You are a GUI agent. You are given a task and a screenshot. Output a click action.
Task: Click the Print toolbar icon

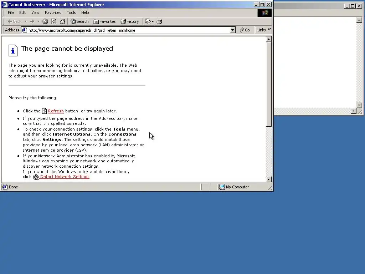tap(159, 21)
